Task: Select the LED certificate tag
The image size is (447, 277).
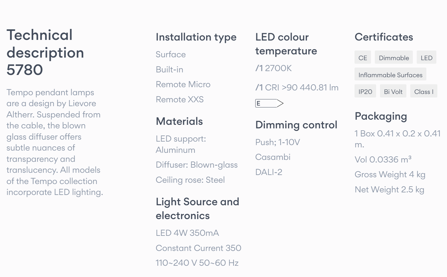Action: (426, 58)
